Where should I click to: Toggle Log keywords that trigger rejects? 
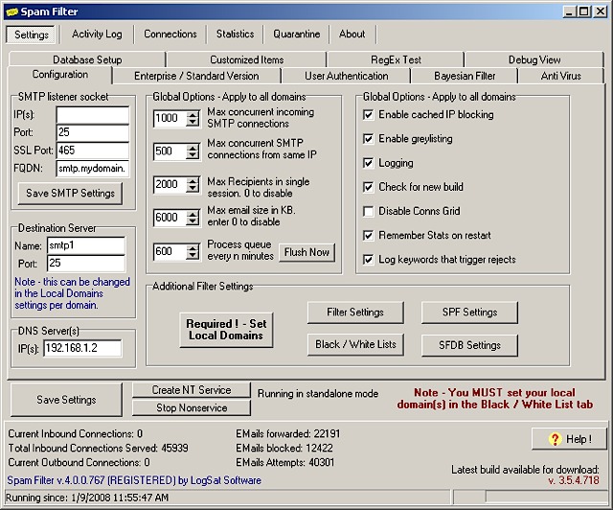[x=368, y=260]
